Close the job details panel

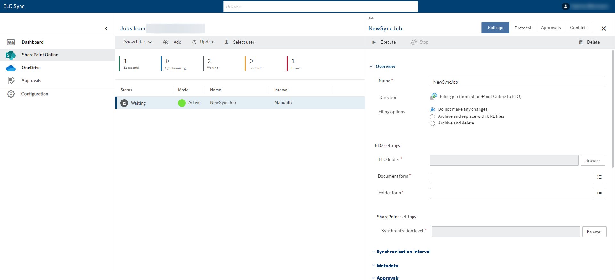604,28
